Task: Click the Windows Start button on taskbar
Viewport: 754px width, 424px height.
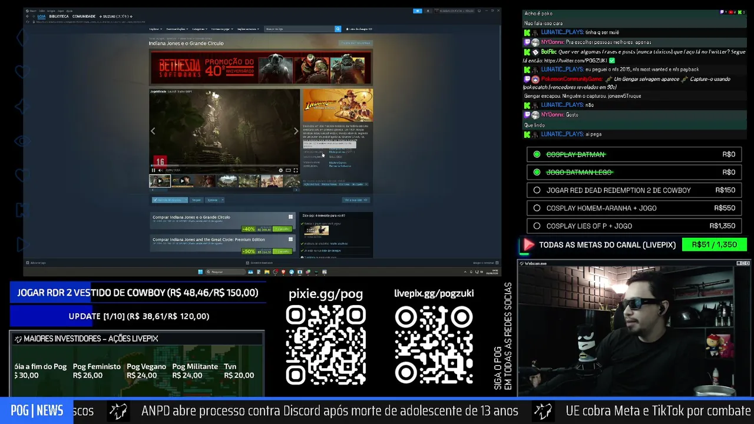Action: (200, 272)
